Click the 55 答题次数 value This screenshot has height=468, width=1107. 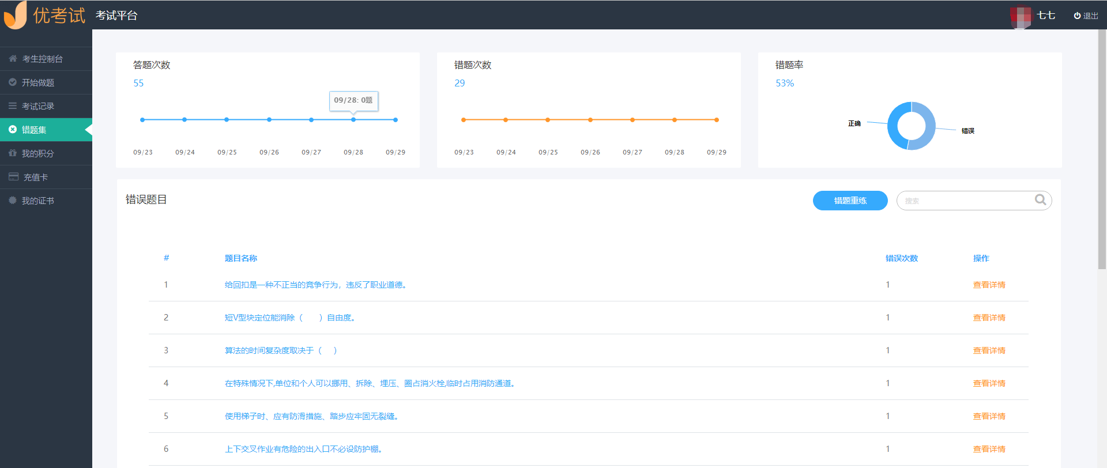pyautogui.click(x=138, y=83)
